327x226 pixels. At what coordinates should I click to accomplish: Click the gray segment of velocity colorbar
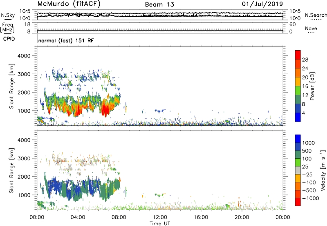(298, 171)
